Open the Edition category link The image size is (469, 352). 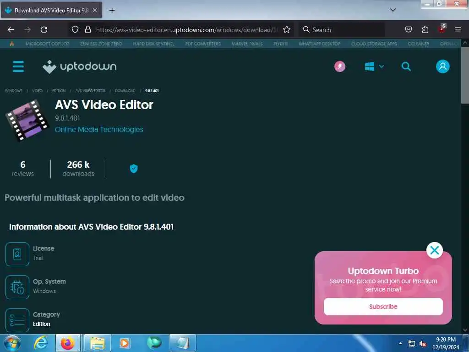point(42,324)
